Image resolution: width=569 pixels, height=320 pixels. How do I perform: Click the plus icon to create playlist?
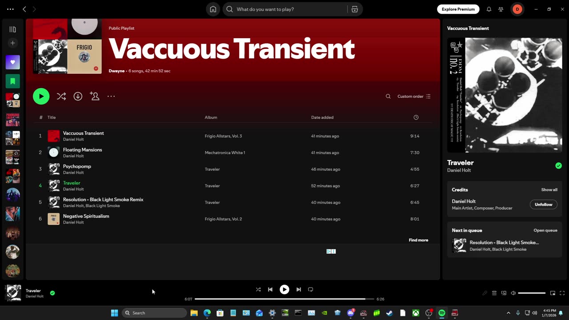pyautogui.click(x=13, y=43)
